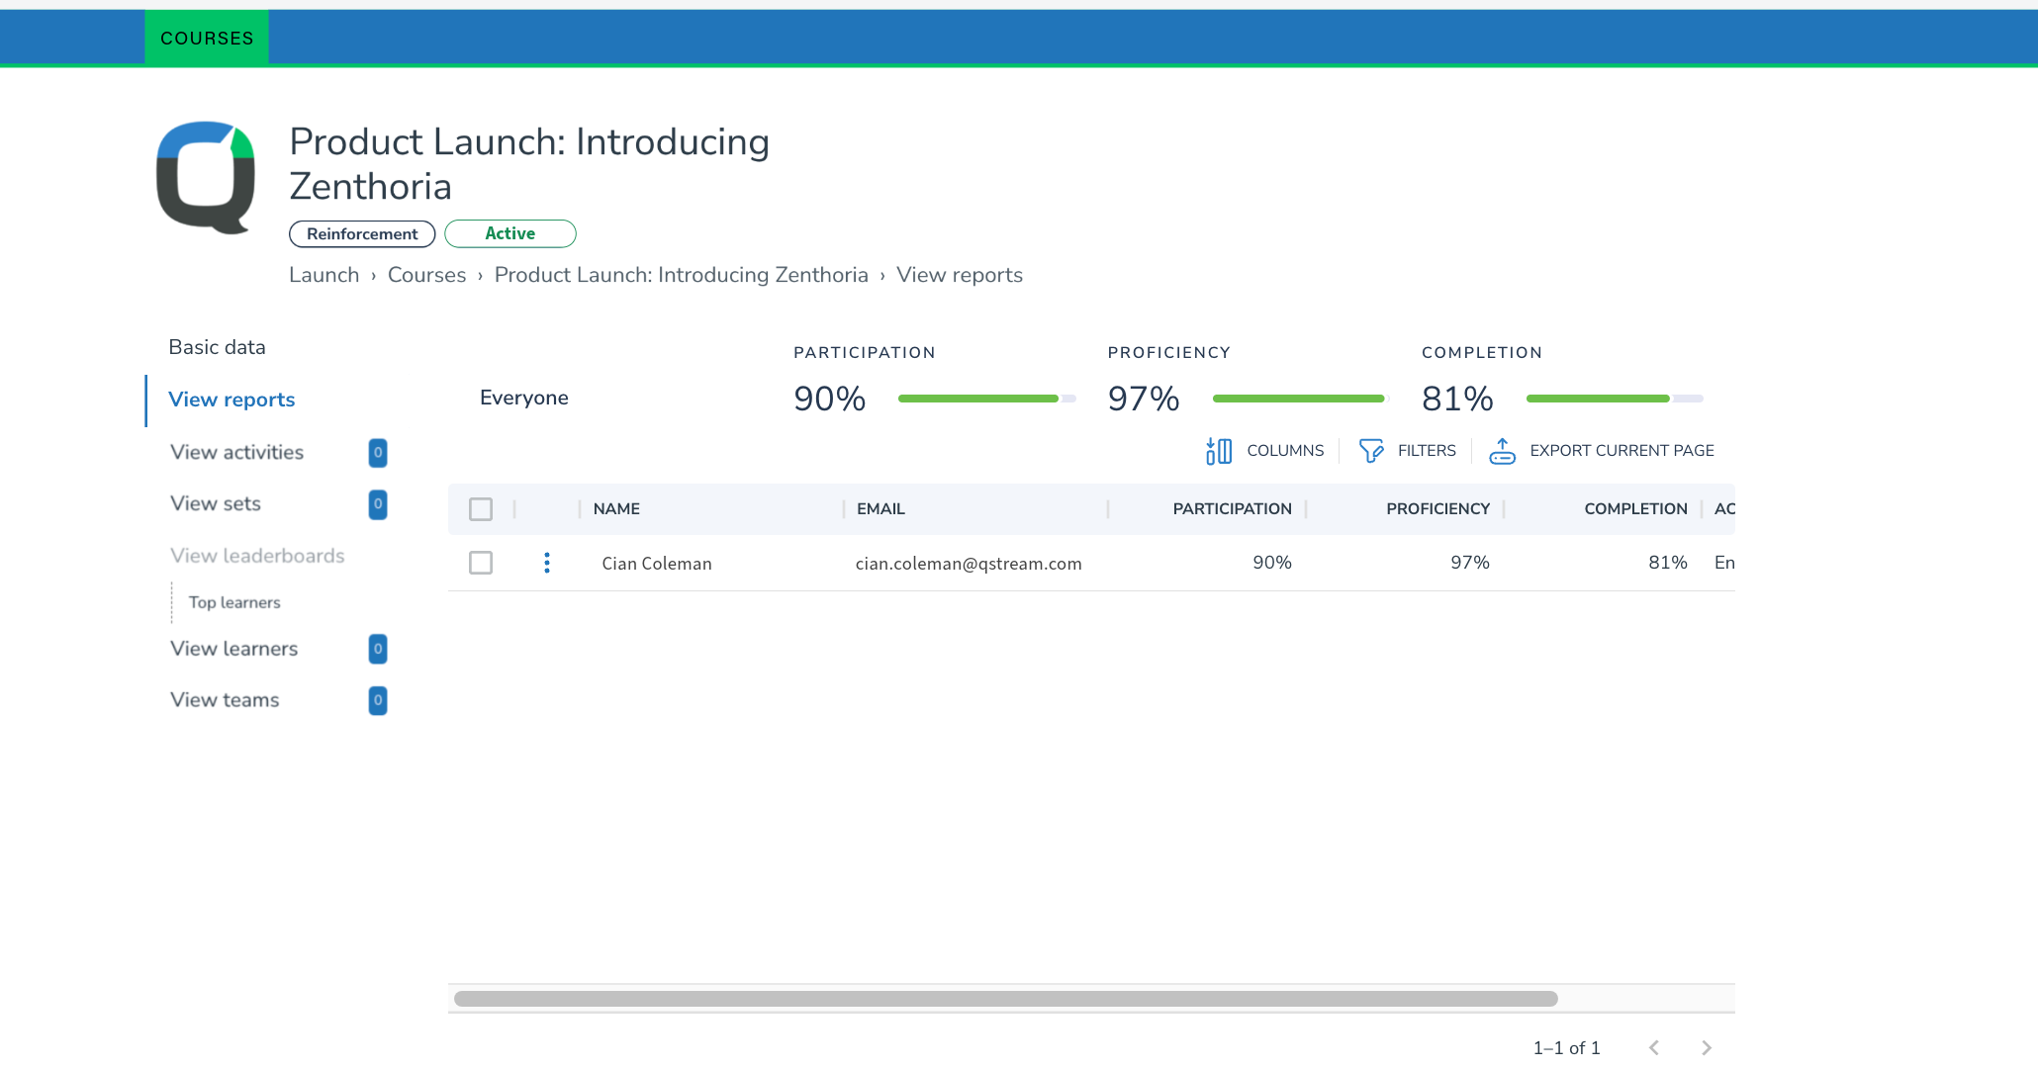Open the COURSES tab in top bar
The width and height of the screenshot is (2038, 1070).
(x=207, y=38)
